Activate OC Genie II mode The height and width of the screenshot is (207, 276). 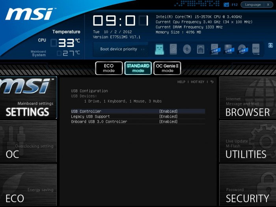click(167, 68)
